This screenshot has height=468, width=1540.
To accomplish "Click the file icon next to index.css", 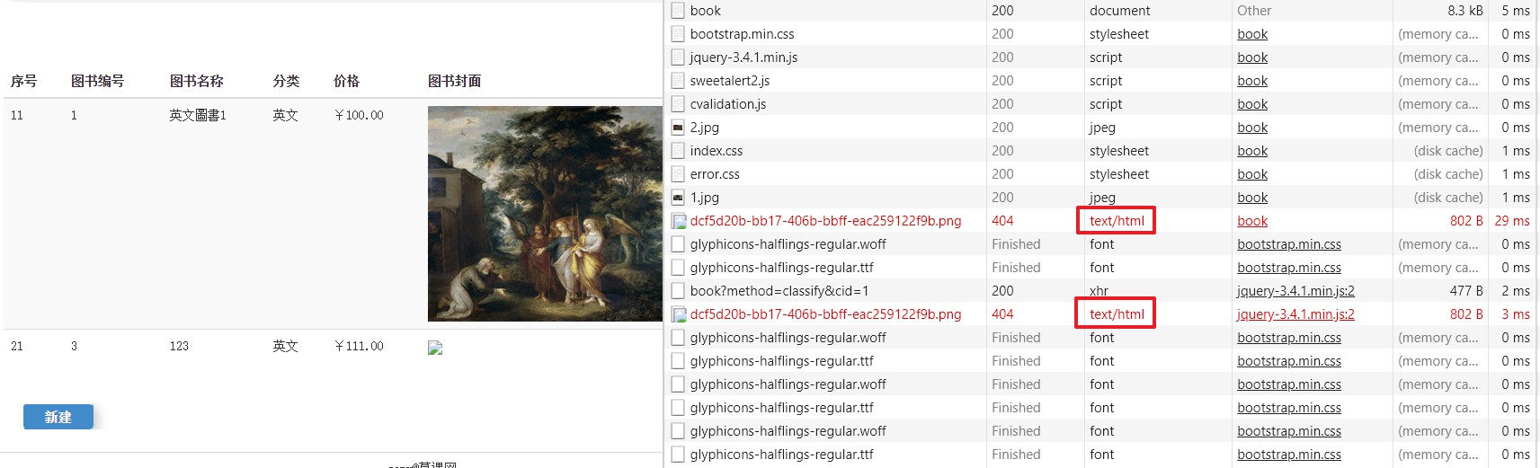I will 678,151.
